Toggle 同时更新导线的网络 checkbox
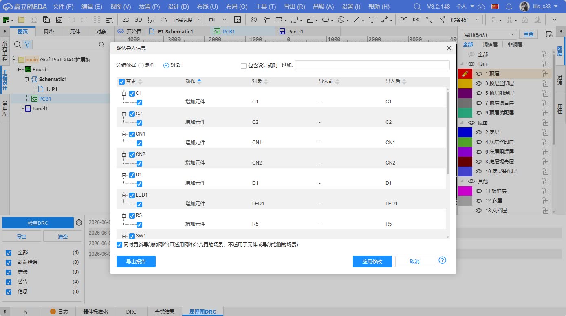Screen dimensions: 566x316 point(119,245)
